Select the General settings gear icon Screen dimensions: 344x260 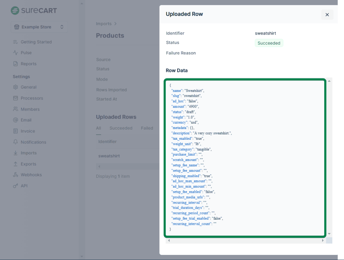(15, 87)
